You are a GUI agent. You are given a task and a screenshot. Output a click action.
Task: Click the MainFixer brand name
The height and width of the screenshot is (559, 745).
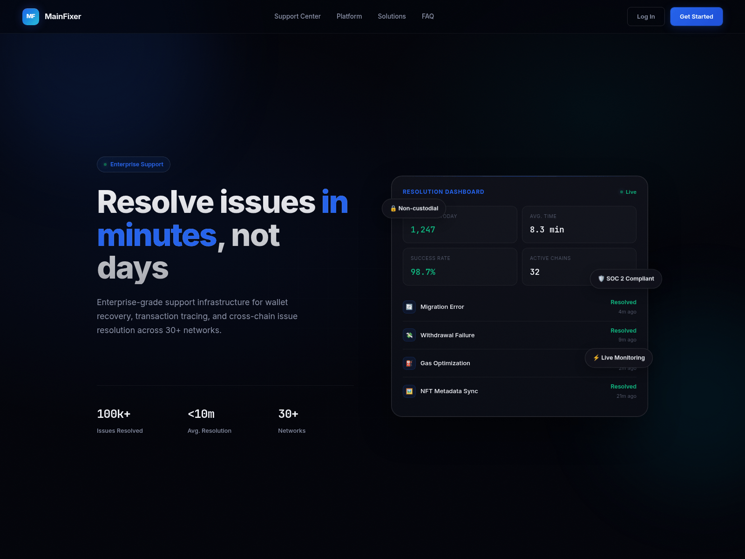(x=63, y=16)
